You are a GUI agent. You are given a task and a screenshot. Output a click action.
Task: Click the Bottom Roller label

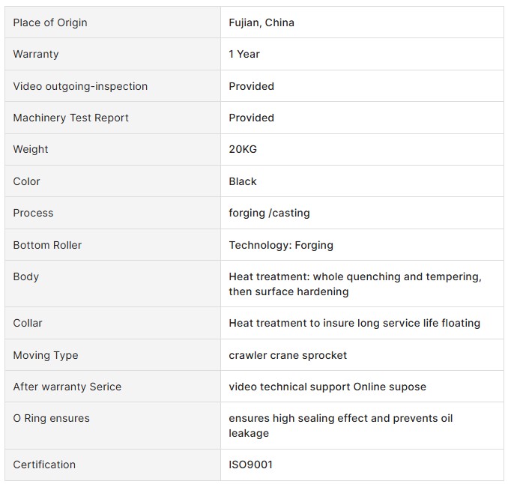pyautogui.click(x=47, y=245)
